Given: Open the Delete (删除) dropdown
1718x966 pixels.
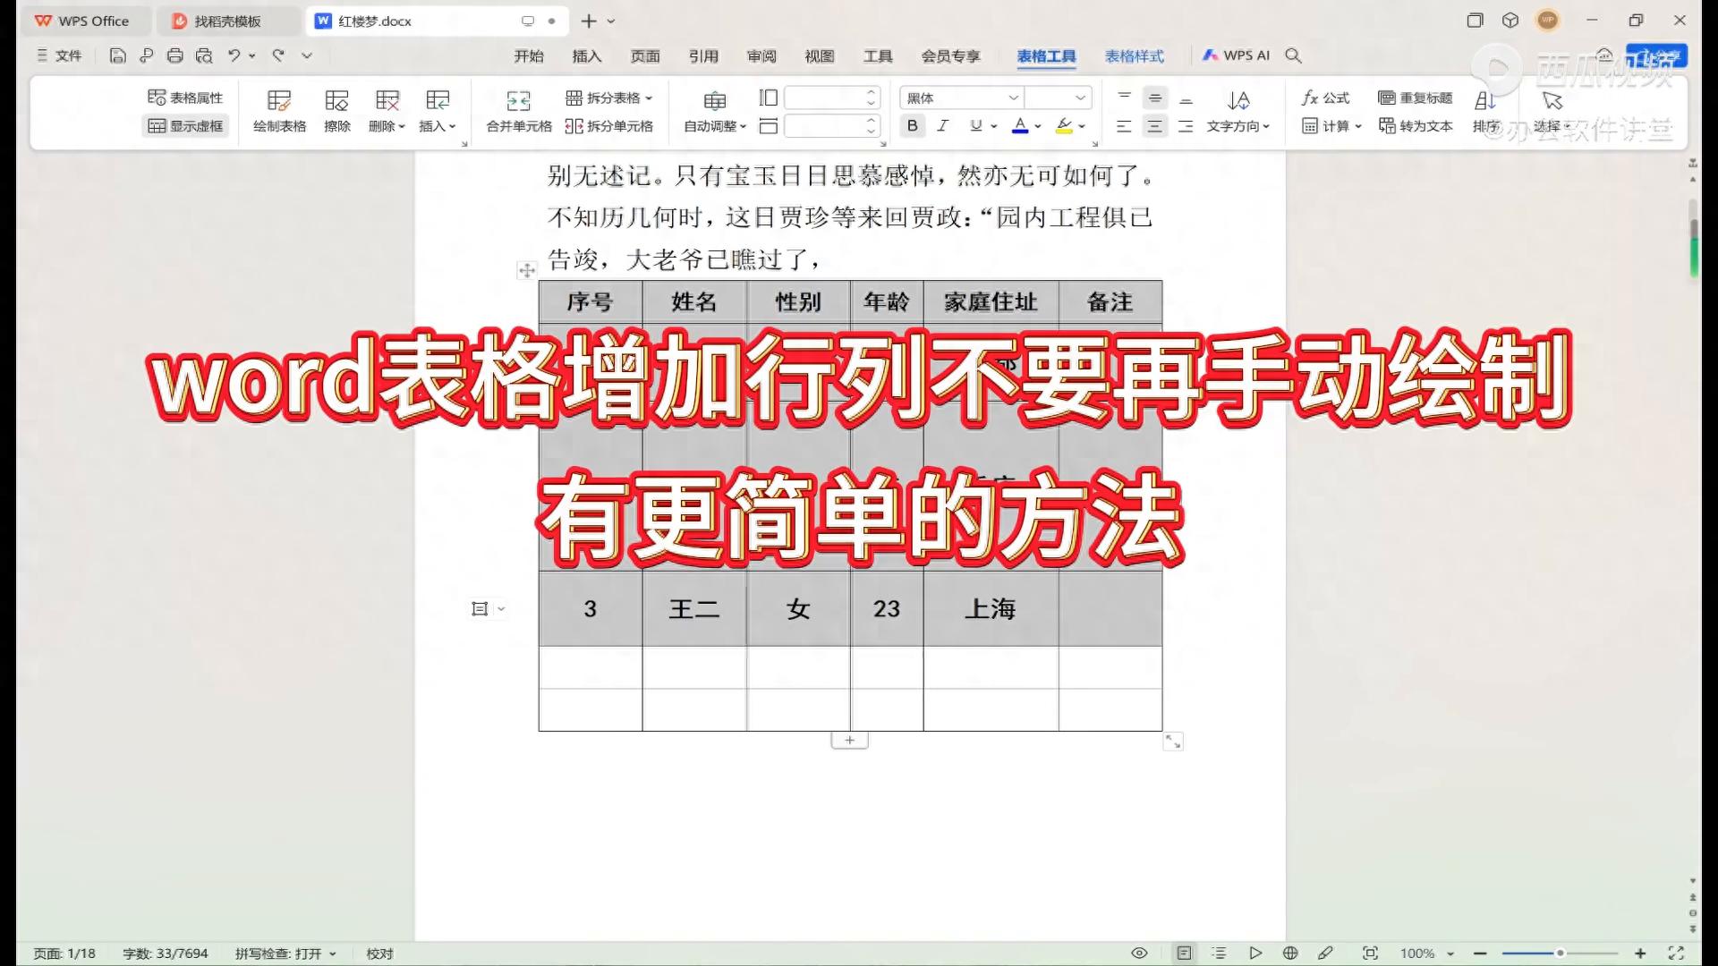Looking at the screenshot, I should pyautogui.click(x=387, y=126).
